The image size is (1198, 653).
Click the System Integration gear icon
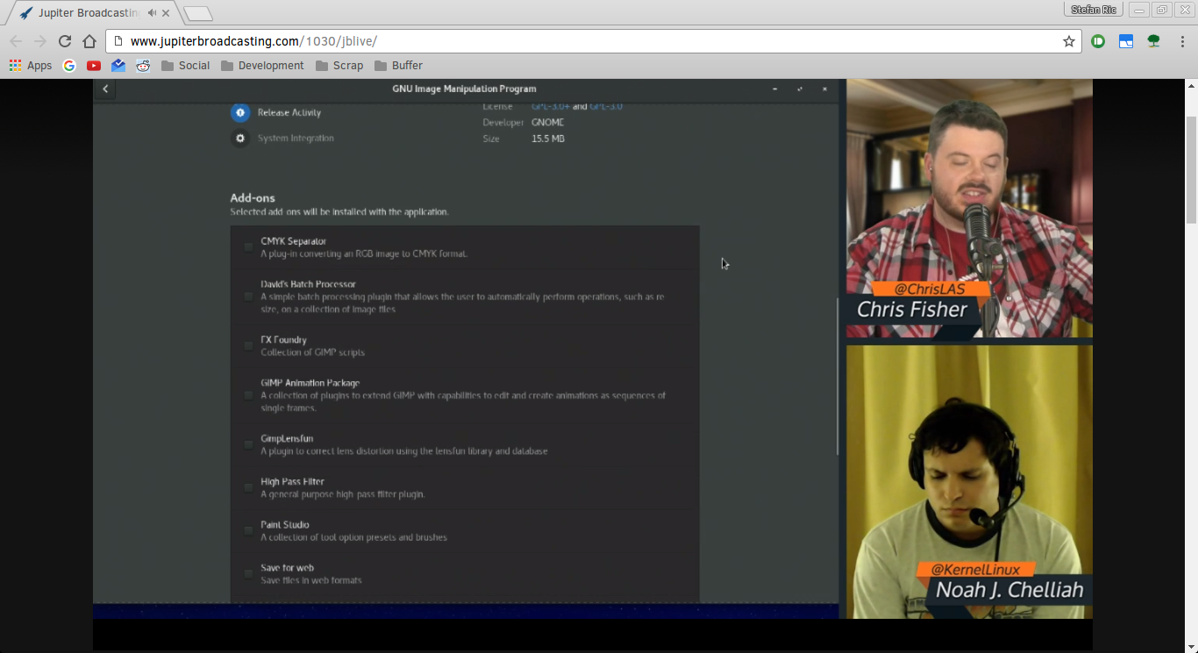pyautogui.click(x=240, y=138)
